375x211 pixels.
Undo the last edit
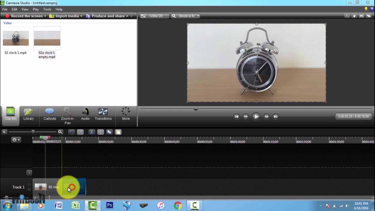(71, 132)
